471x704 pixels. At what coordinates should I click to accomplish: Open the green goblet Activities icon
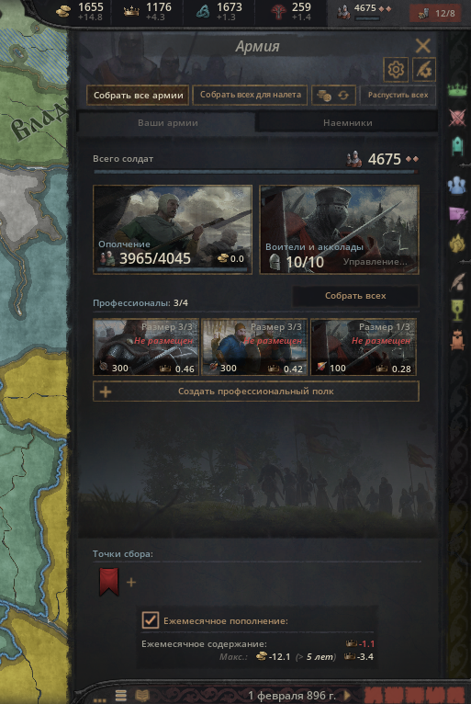click(x=457, y=311)
